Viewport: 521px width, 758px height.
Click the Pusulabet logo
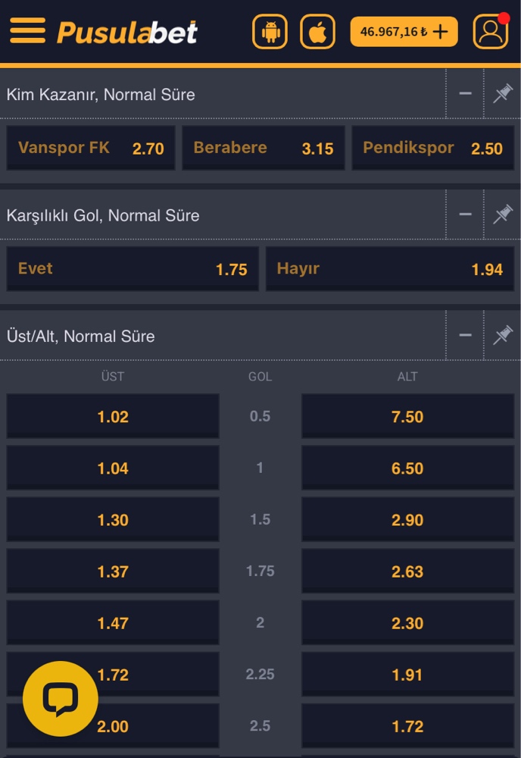click(x=127, y=32)
